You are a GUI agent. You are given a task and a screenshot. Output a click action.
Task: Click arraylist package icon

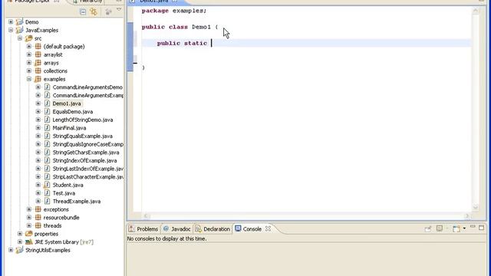point(38,54)
